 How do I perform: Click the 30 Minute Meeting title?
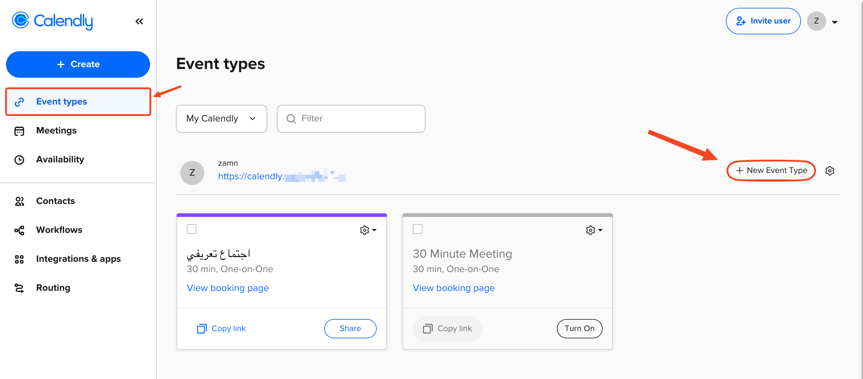462,254
